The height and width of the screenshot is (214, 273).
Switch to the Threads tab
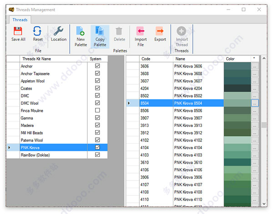point(20,20)
